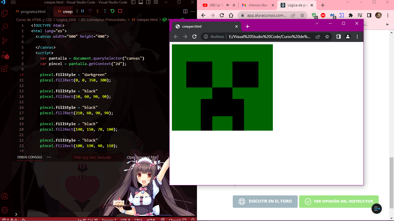Focus the debug console filter field
This screenshot has width=394, height=221.
point(97,157)
